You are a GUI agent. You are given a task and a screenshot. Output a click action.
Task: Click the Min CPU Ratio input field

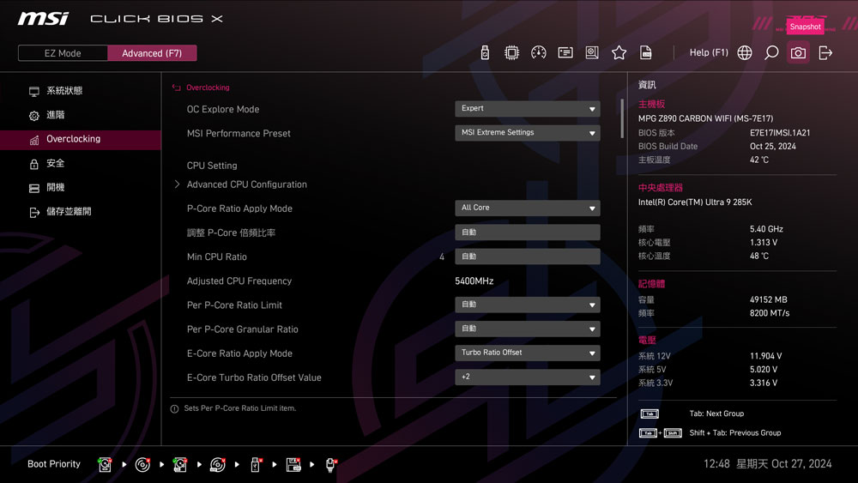(528, 256)
